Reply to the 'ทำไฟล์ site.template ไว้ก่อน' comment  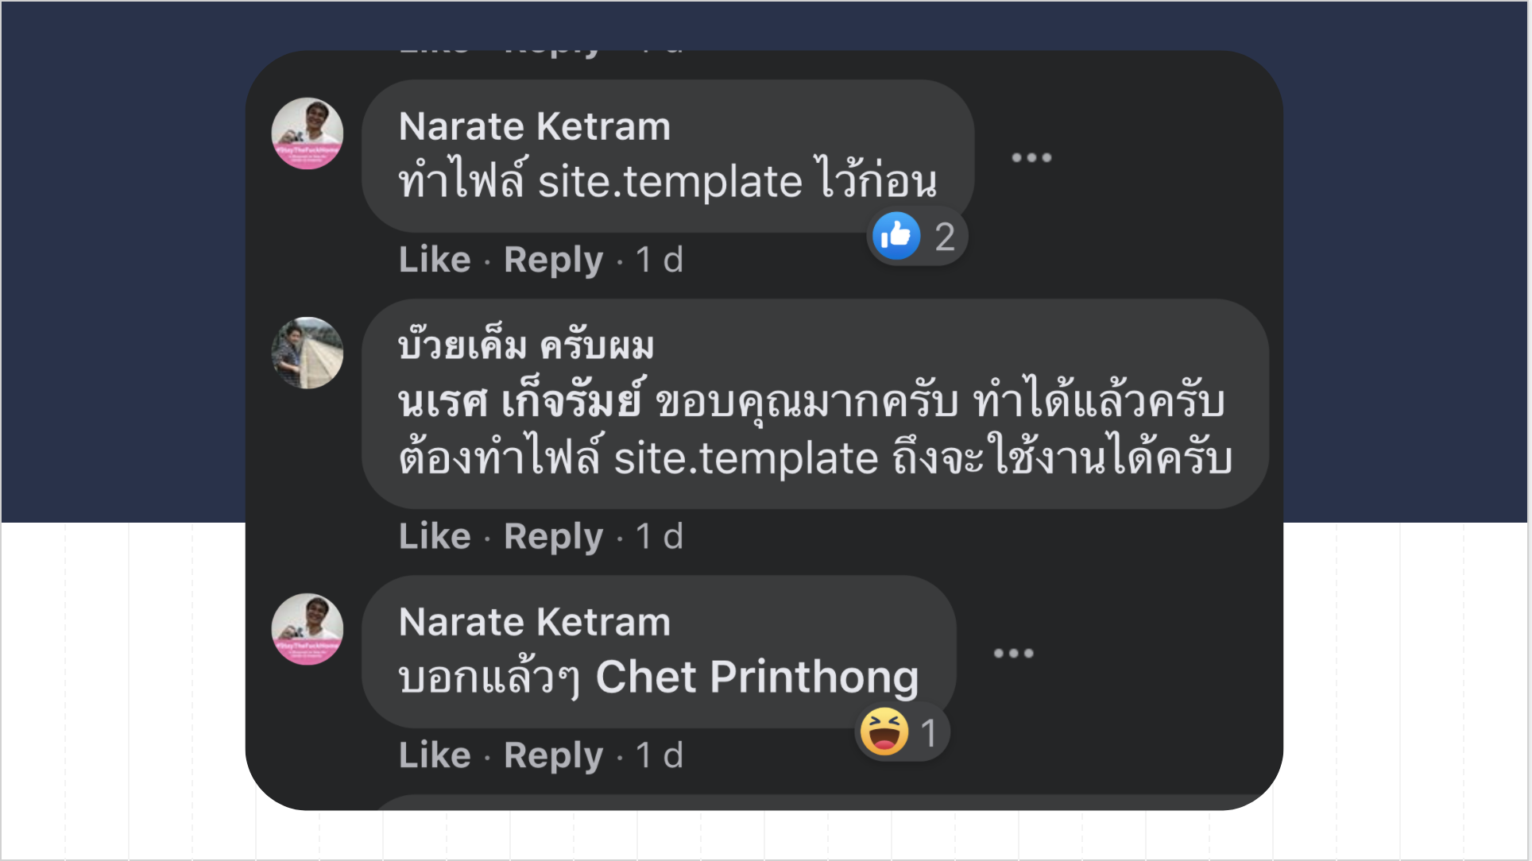[553, 260]
